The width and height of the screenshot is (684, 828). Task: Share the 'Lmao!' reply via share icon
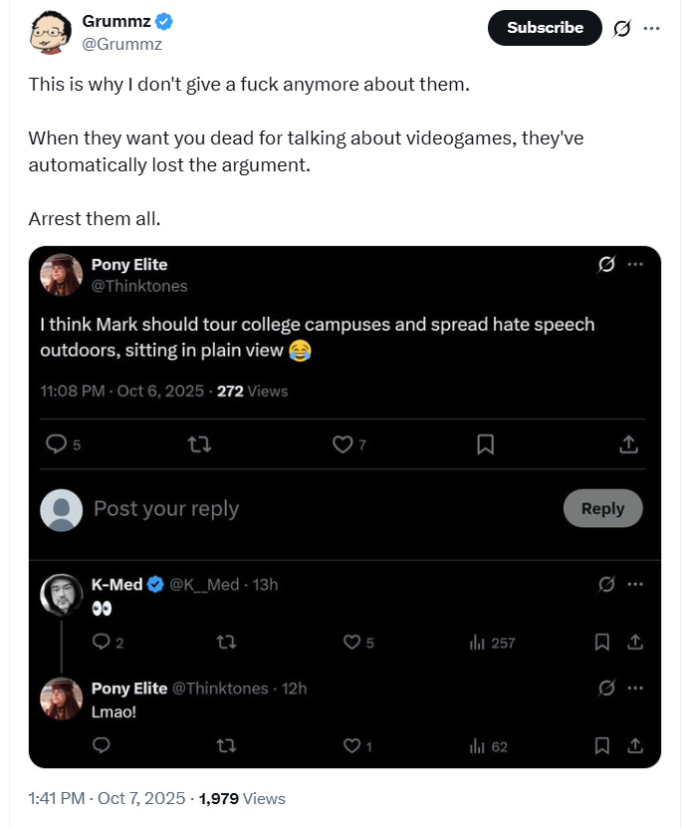tap(634, 745)
